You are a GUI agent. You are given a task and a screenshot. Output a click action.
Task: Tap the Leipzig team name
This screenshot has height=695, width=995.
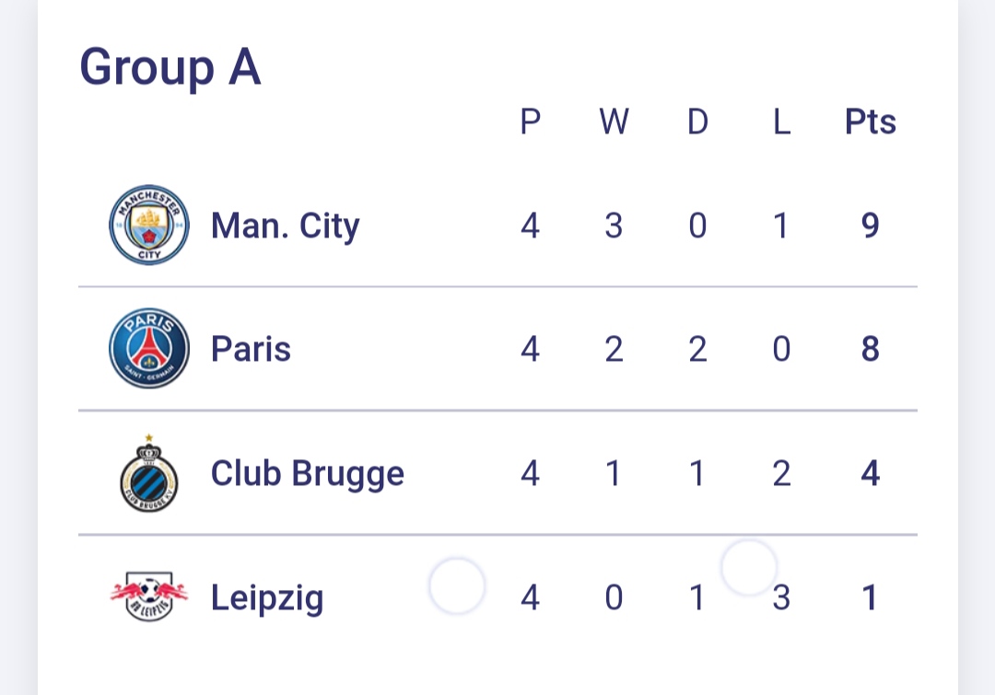(267, 598)
